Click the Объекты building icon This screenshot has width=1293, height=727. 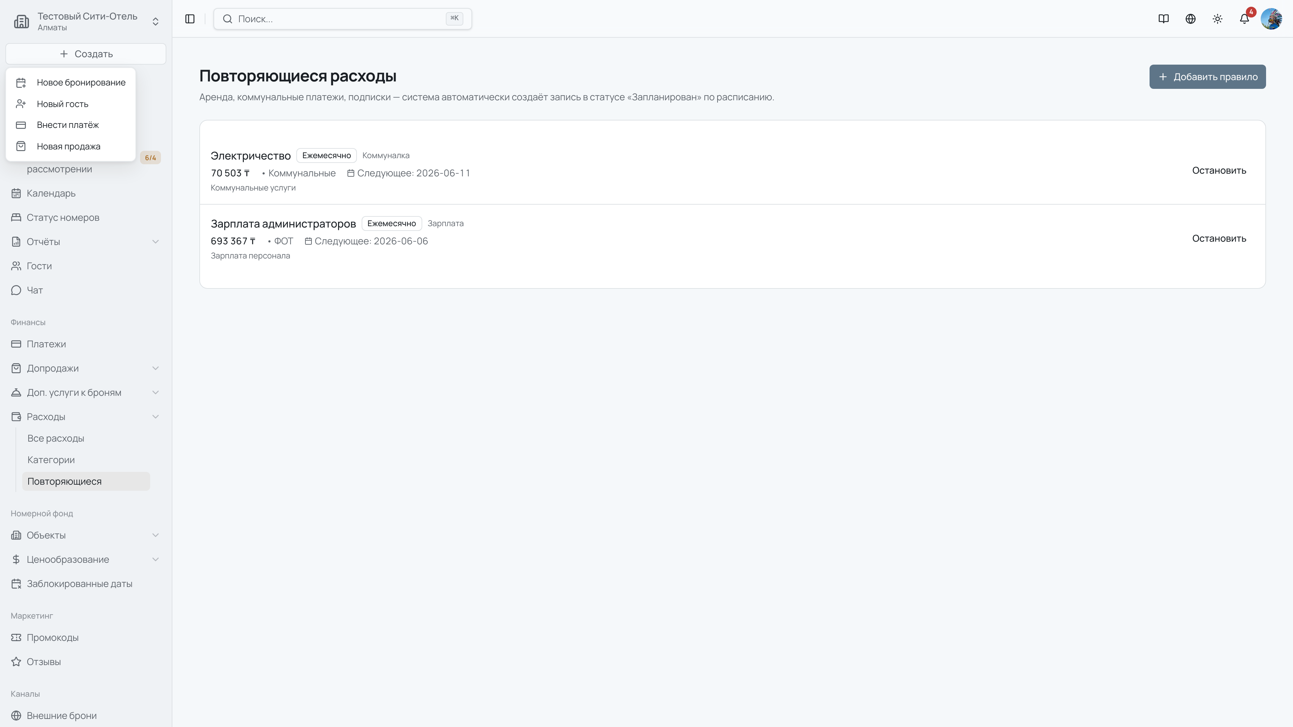pos(16,535)
